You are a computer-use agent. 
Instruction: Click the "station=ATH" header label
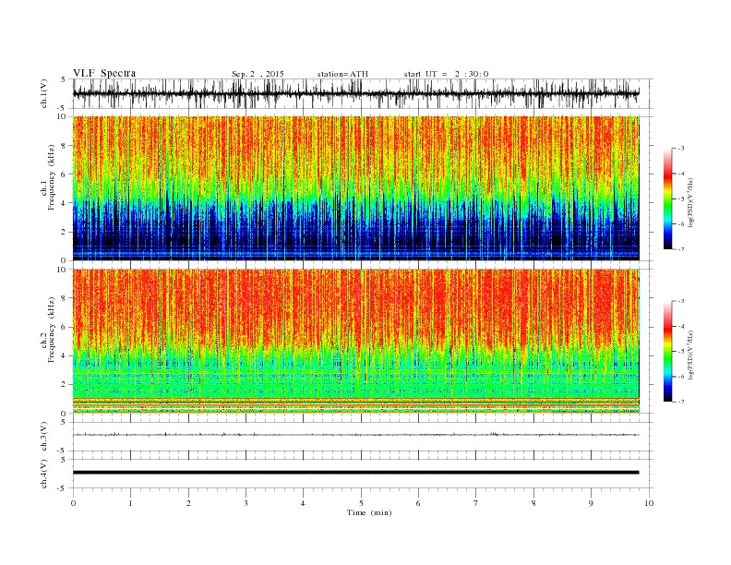[342, 74]
